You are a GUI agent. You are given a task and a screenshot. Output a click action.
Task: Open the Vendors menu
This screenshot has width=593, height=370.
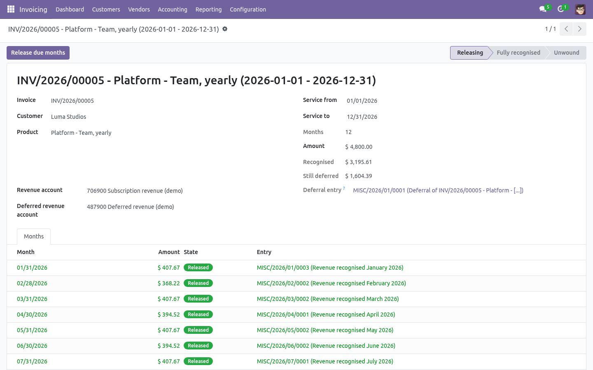click(x=139, y=9)
